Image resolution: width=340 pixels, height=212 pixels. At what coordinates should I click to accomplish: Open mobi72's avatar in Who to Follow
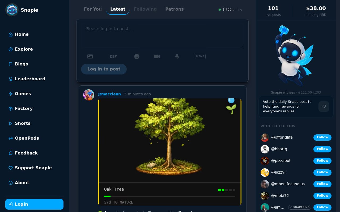(265, 196)
